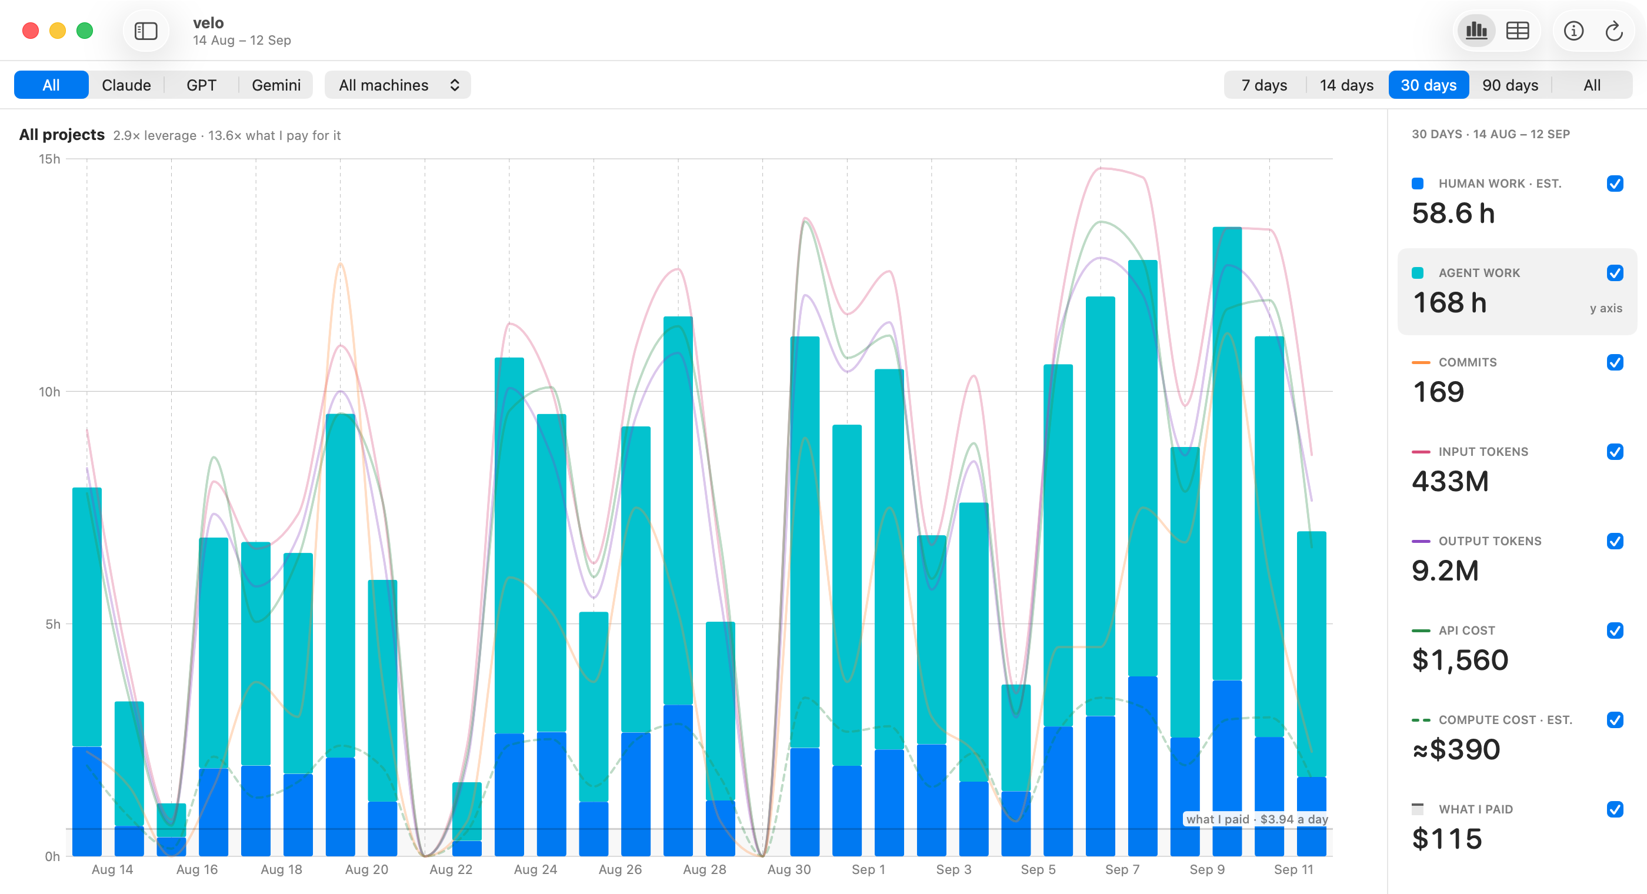Image resolution: width=1647 pixels, height=894 pixels.
Task: Click the Sep 9 axis label
Action: pyautogui.click(x=1207, y=870)
